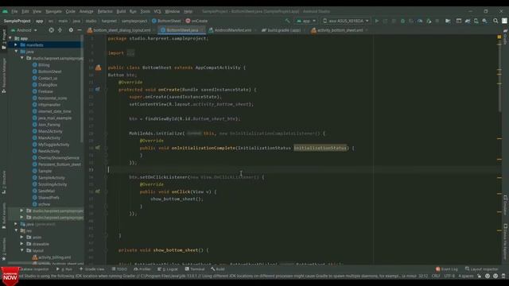Open the File menu
The image size is (509, 286).
14,11
